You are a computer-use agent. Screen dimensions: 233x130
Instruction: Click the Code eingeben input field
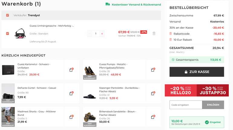185,105
